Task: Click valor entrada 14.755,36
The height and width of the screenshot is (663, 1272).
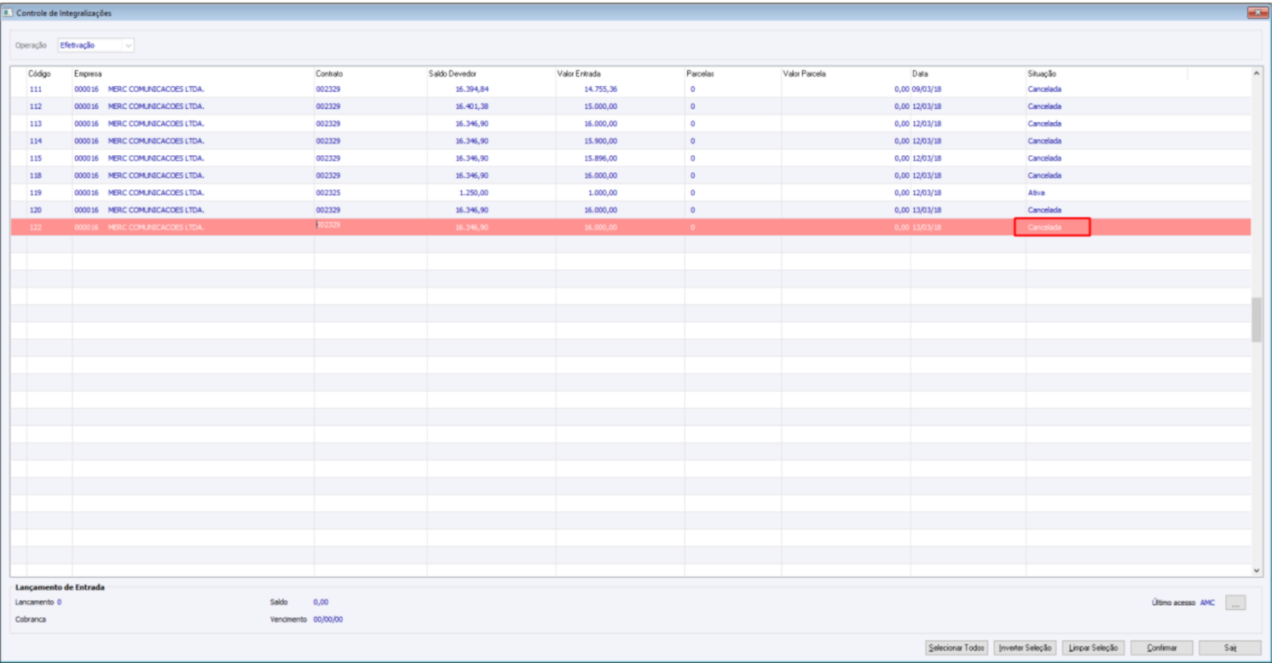Action: pos(600,89)
